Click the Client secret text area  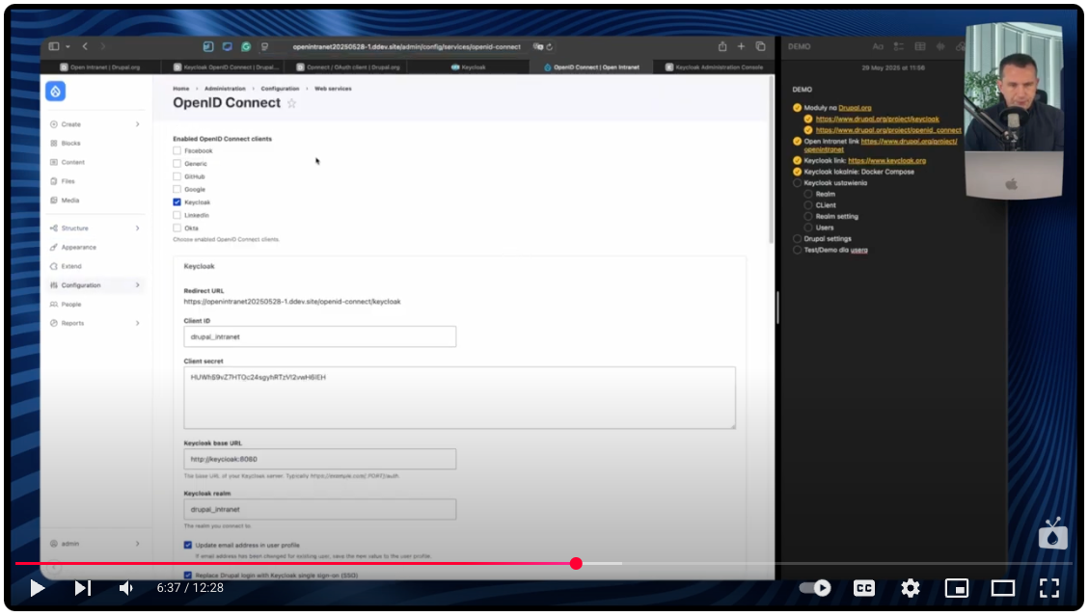tap(459, 398)
